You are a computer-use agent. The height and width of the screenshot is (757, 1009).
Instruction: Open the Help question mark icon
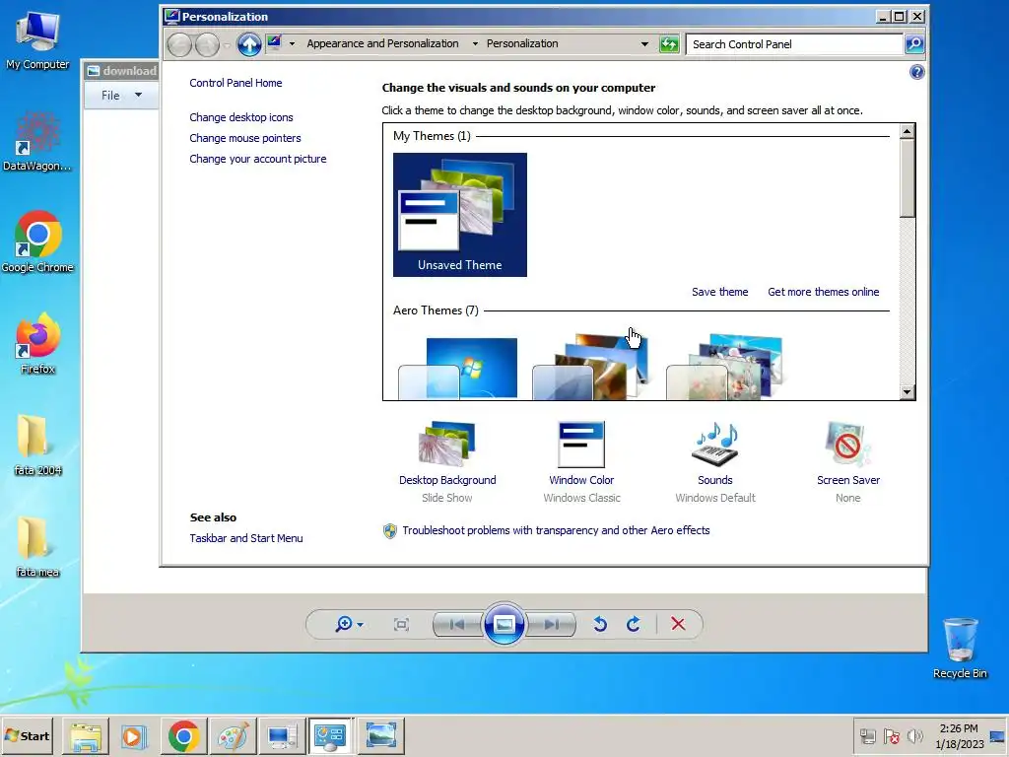point(917,72)
